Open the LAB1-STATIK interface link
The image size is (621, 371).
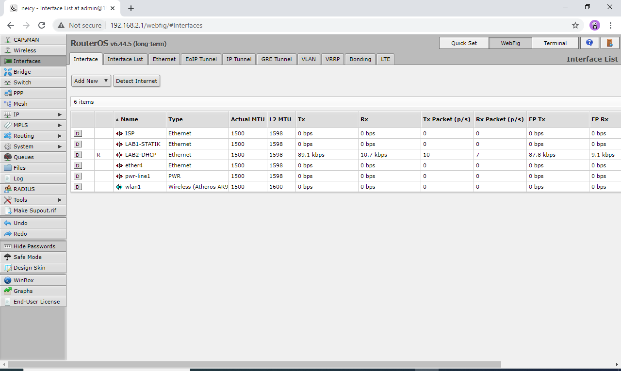[x=143, y=144]
